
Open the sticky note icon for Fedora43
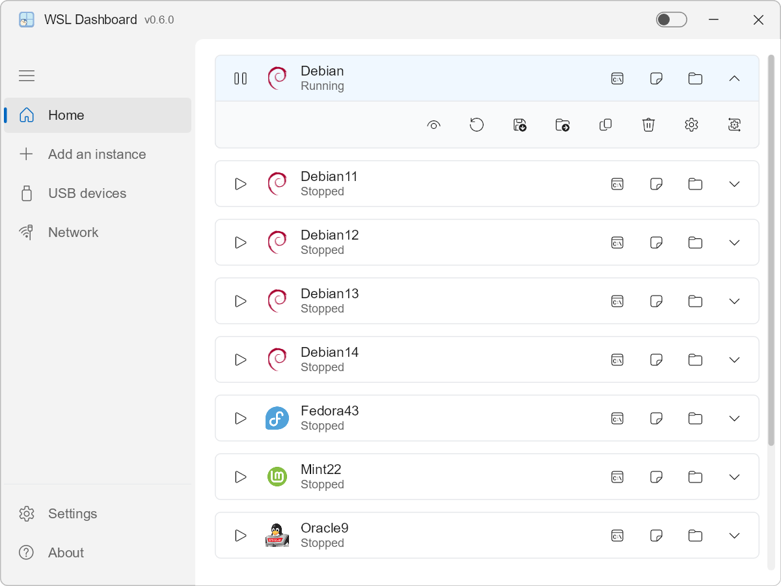pos(656,419)
